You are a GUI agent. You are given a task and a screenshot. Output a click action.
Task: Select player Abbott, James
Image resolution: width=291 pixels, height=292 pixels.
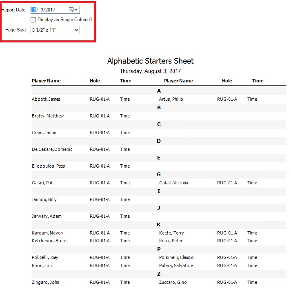pos(46,99)
